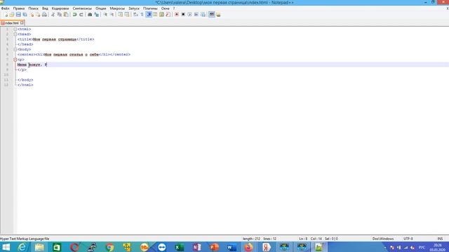Click the Paste toolbar icon
Image resolution: width=449 pixels, height=252 pixels.
(x=66, y=14)
